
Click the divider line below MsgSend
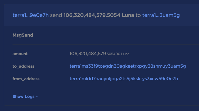tap(106, 44)
